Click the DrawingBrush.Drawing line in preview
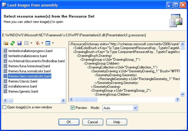The height and width of the screenshot is (131, 188). (94, 56)
